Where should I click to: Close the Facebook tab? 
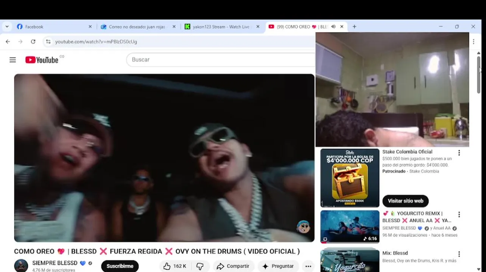(x=90, y=27)
